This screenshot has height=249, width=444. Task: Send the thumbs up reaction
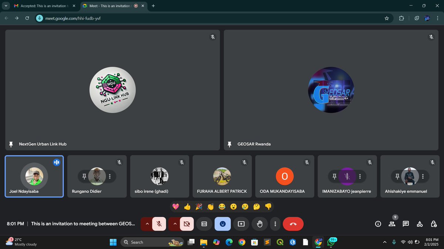tap(187, 207)
